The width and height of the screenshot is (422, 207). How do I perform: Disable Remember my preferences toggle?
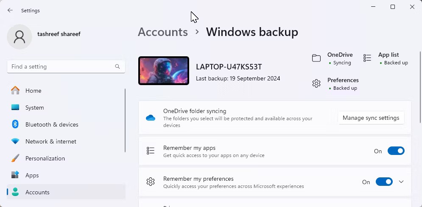(384, 182)
